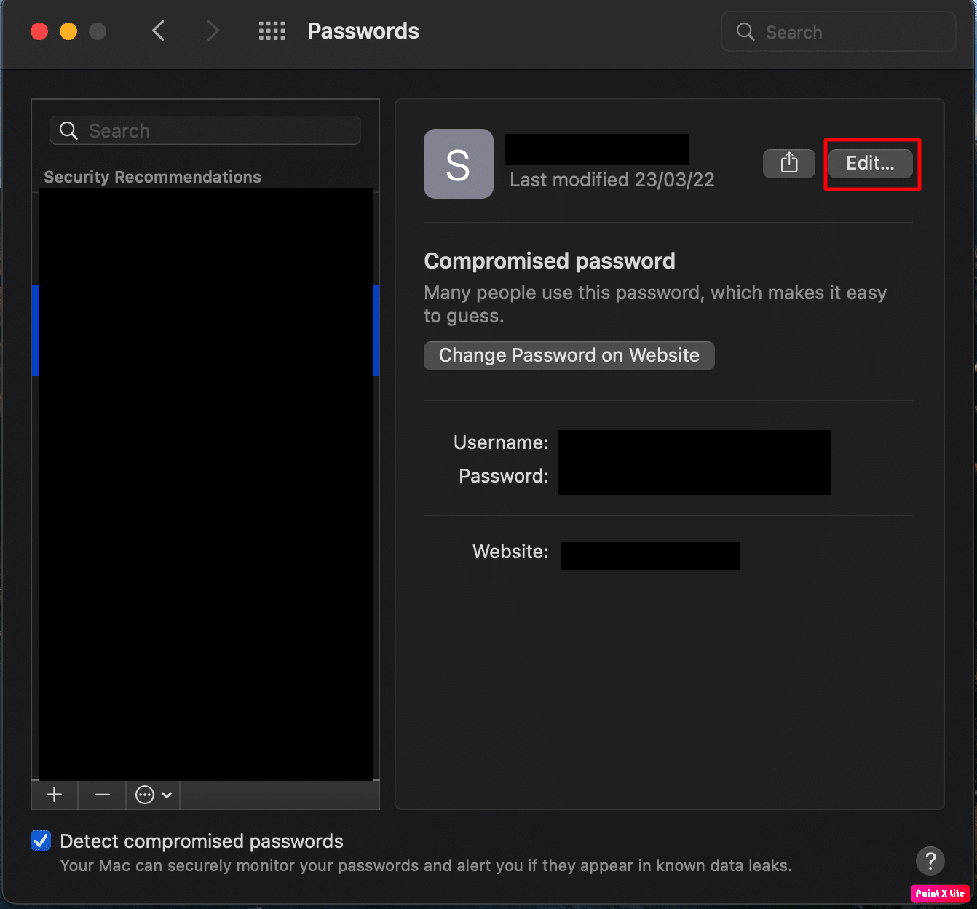The image size is (977, 909).
Task: Go back using the left chevron arrow
Action: click(x=158, y=31)
